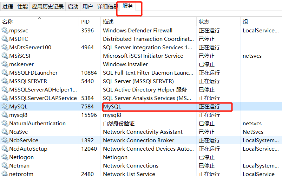Click the Netlogon service icon
The width and height of the screenshot is (282, 176).
[5, 157]
